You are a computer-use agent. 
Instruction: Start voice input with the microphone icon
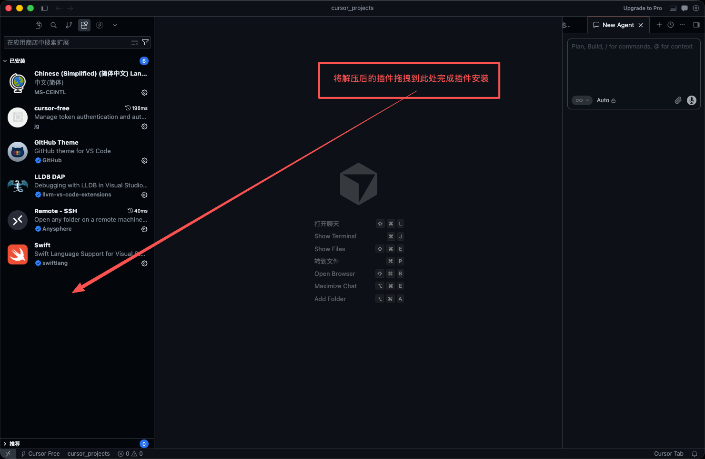692,100
